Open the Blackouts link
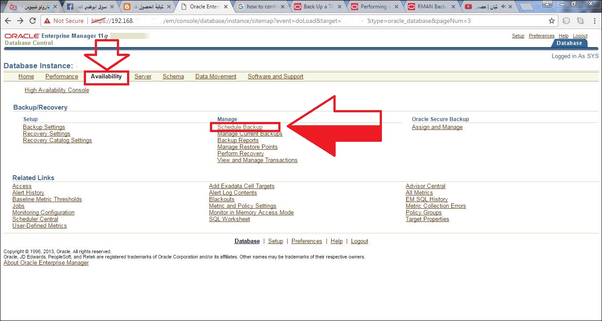Image resolution: width=602 pixels, height=321 pixels. pyautogui.click(x=222, y=199)
